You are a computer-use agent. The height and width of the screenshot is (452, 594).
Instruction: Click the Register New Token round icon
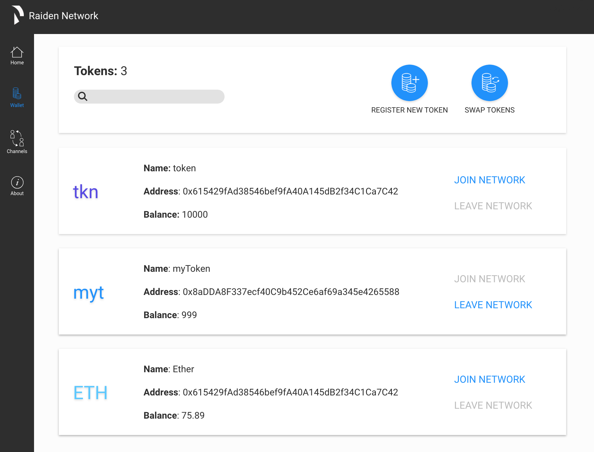pos(409,83)
